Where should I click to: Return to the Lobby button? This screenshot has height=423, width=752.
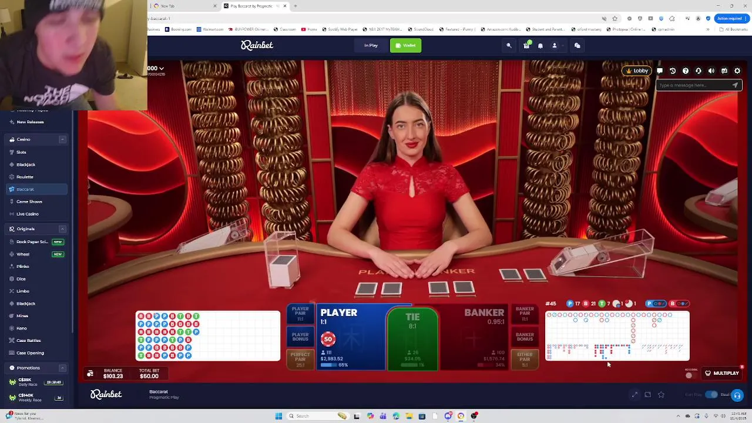point(637,70)
